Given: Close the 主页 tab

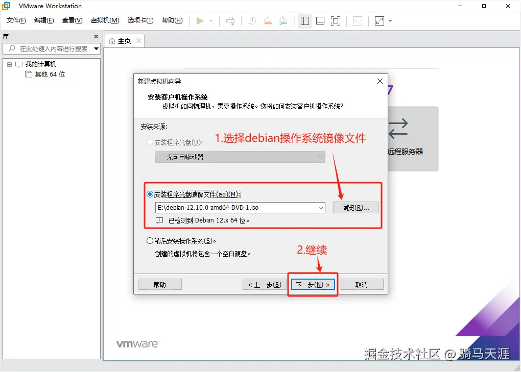Looking at the screenshot, I should 138,40.
